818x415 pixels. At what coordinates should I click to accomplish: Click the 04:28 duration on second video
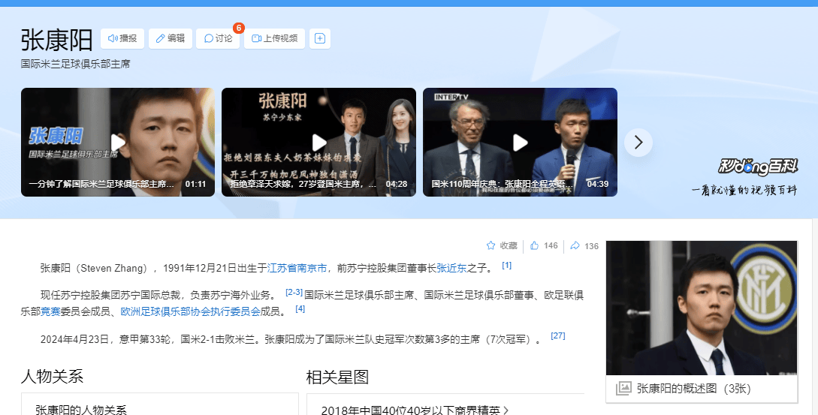397,184
